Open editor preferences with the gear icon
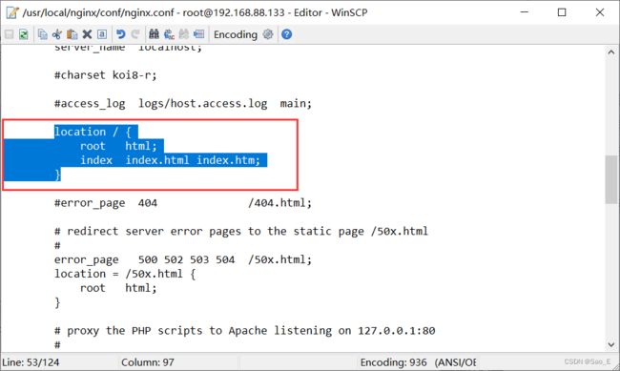The width and height of the screenshot is (620, 371). click(268, 34)
